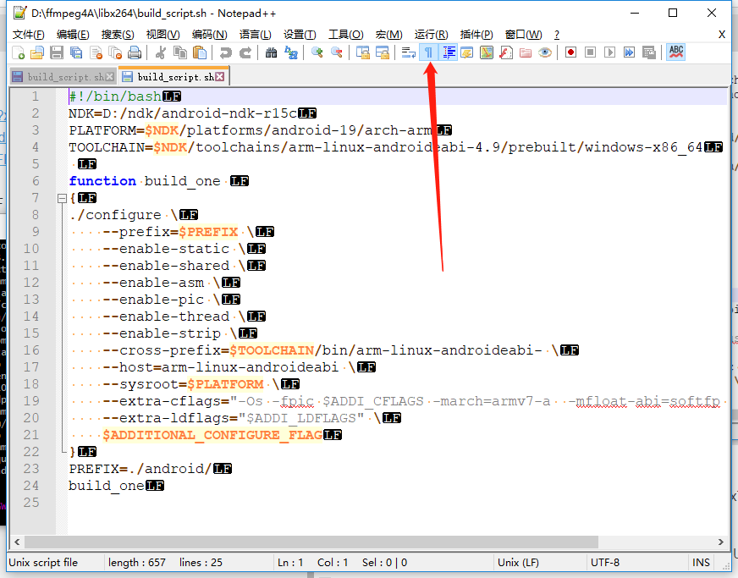Open the Replace dialog icon
Image resolution: width=738 pixels, height=578 pixels.
pyautogui.click(x=291, y=52)
